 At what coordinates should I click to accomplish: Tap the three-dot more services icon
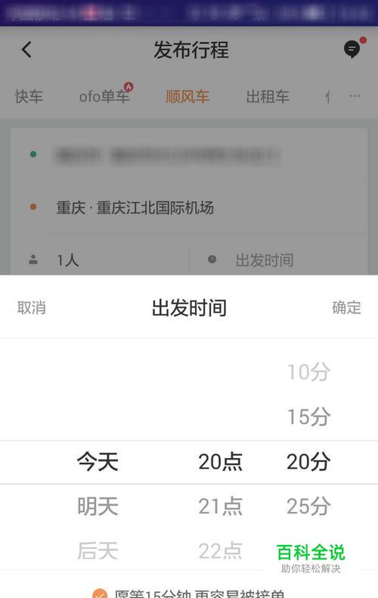[x=355, y=95]
